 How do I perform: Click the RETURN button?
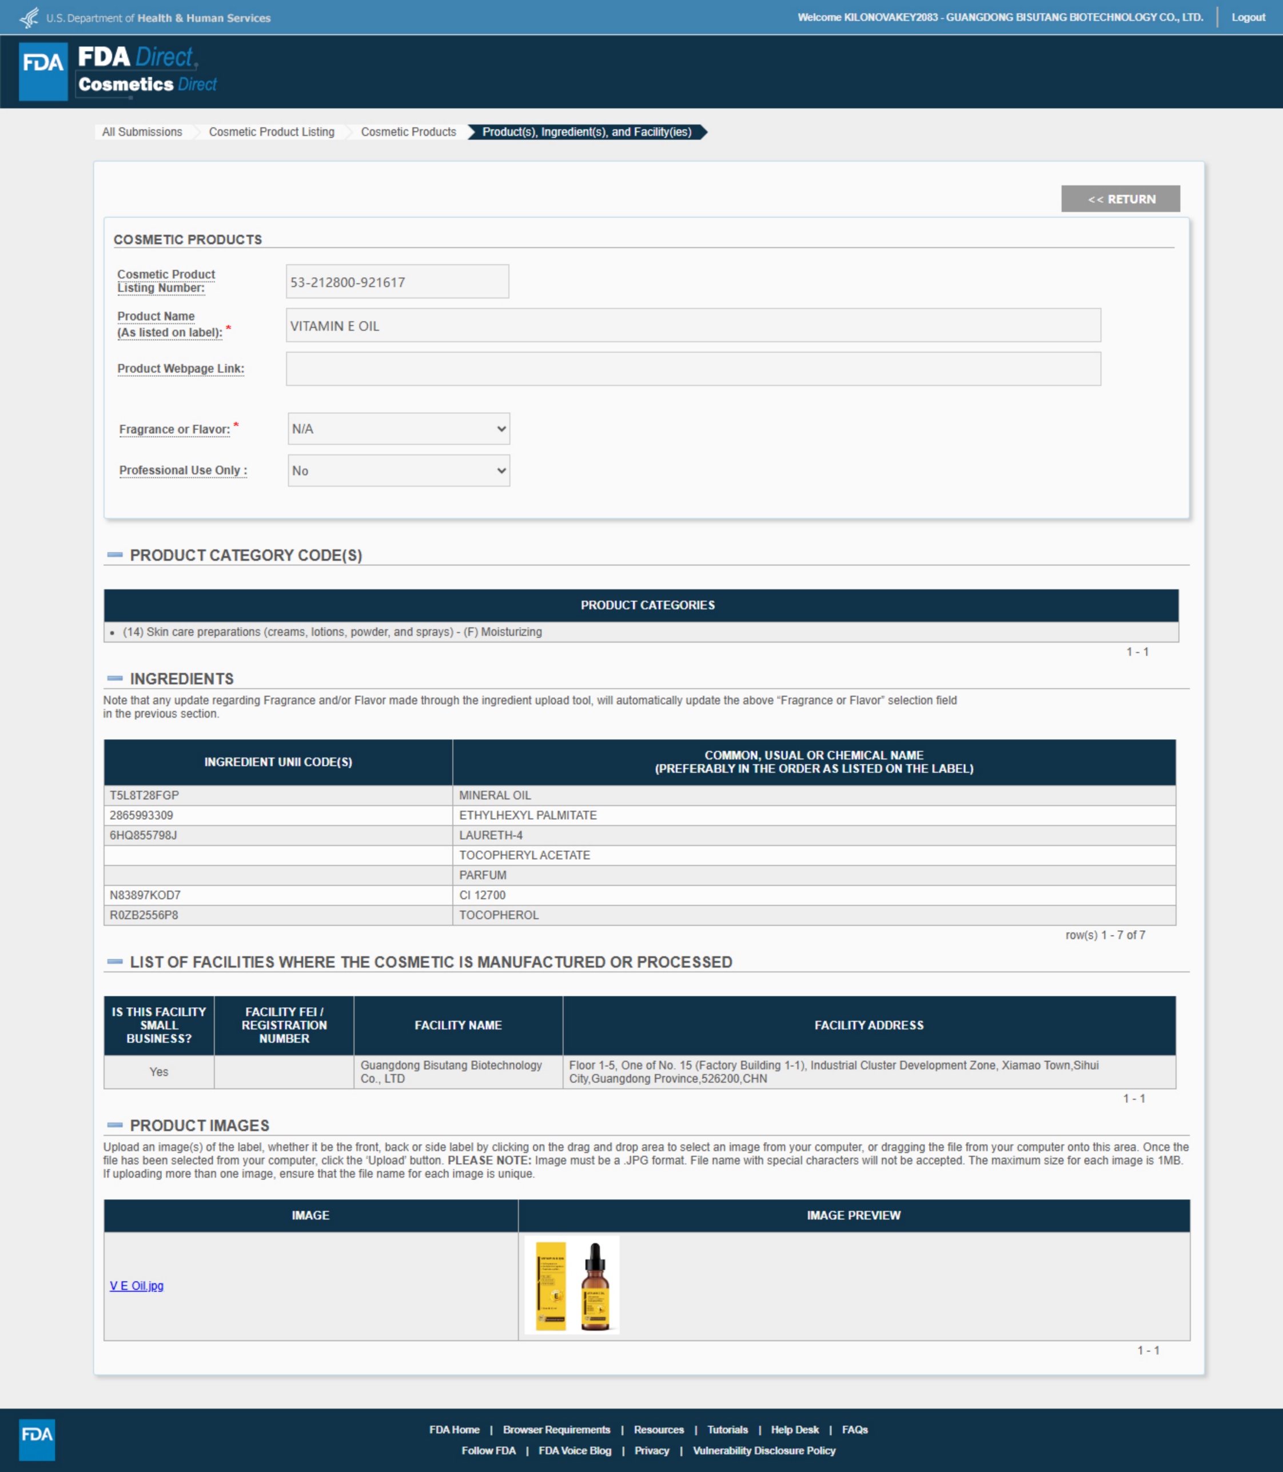pyautogui.click(x=1119, y=199)
